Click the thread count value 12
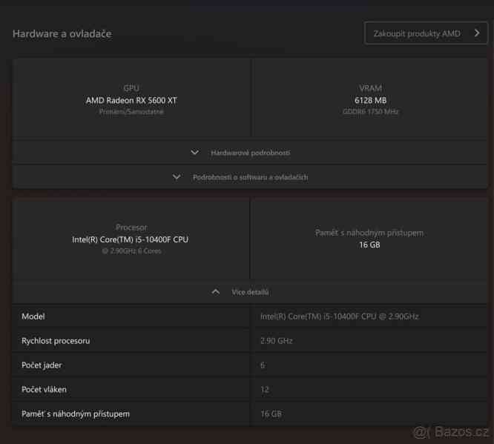 (x=265, y=390)
